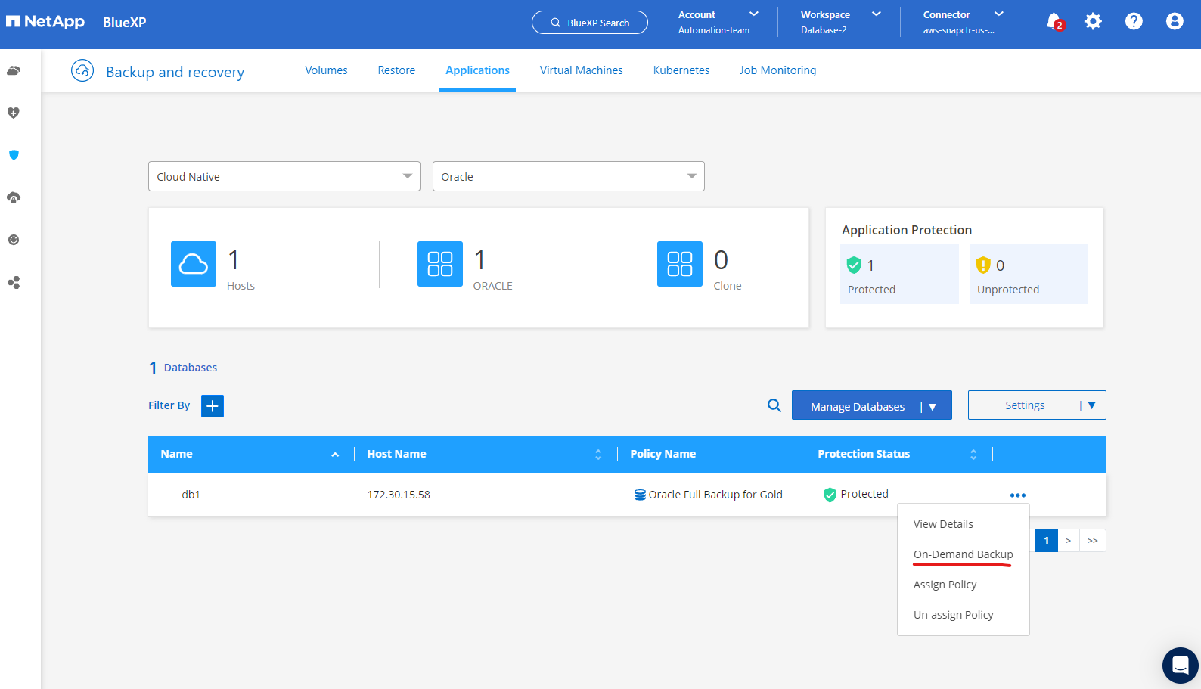Sort table by Host Name column
This screenshot has height=689, width=1201.
[598, 455]
